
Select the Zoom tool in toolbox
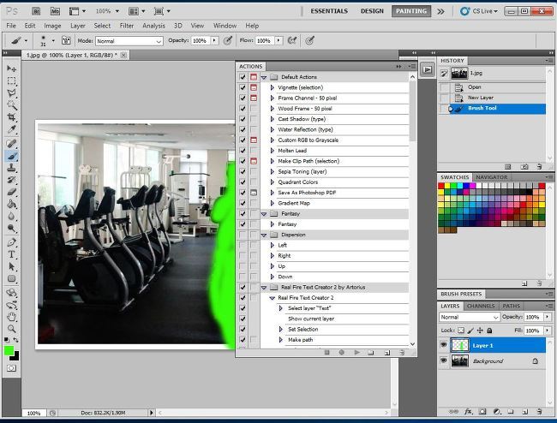(11, 329)
